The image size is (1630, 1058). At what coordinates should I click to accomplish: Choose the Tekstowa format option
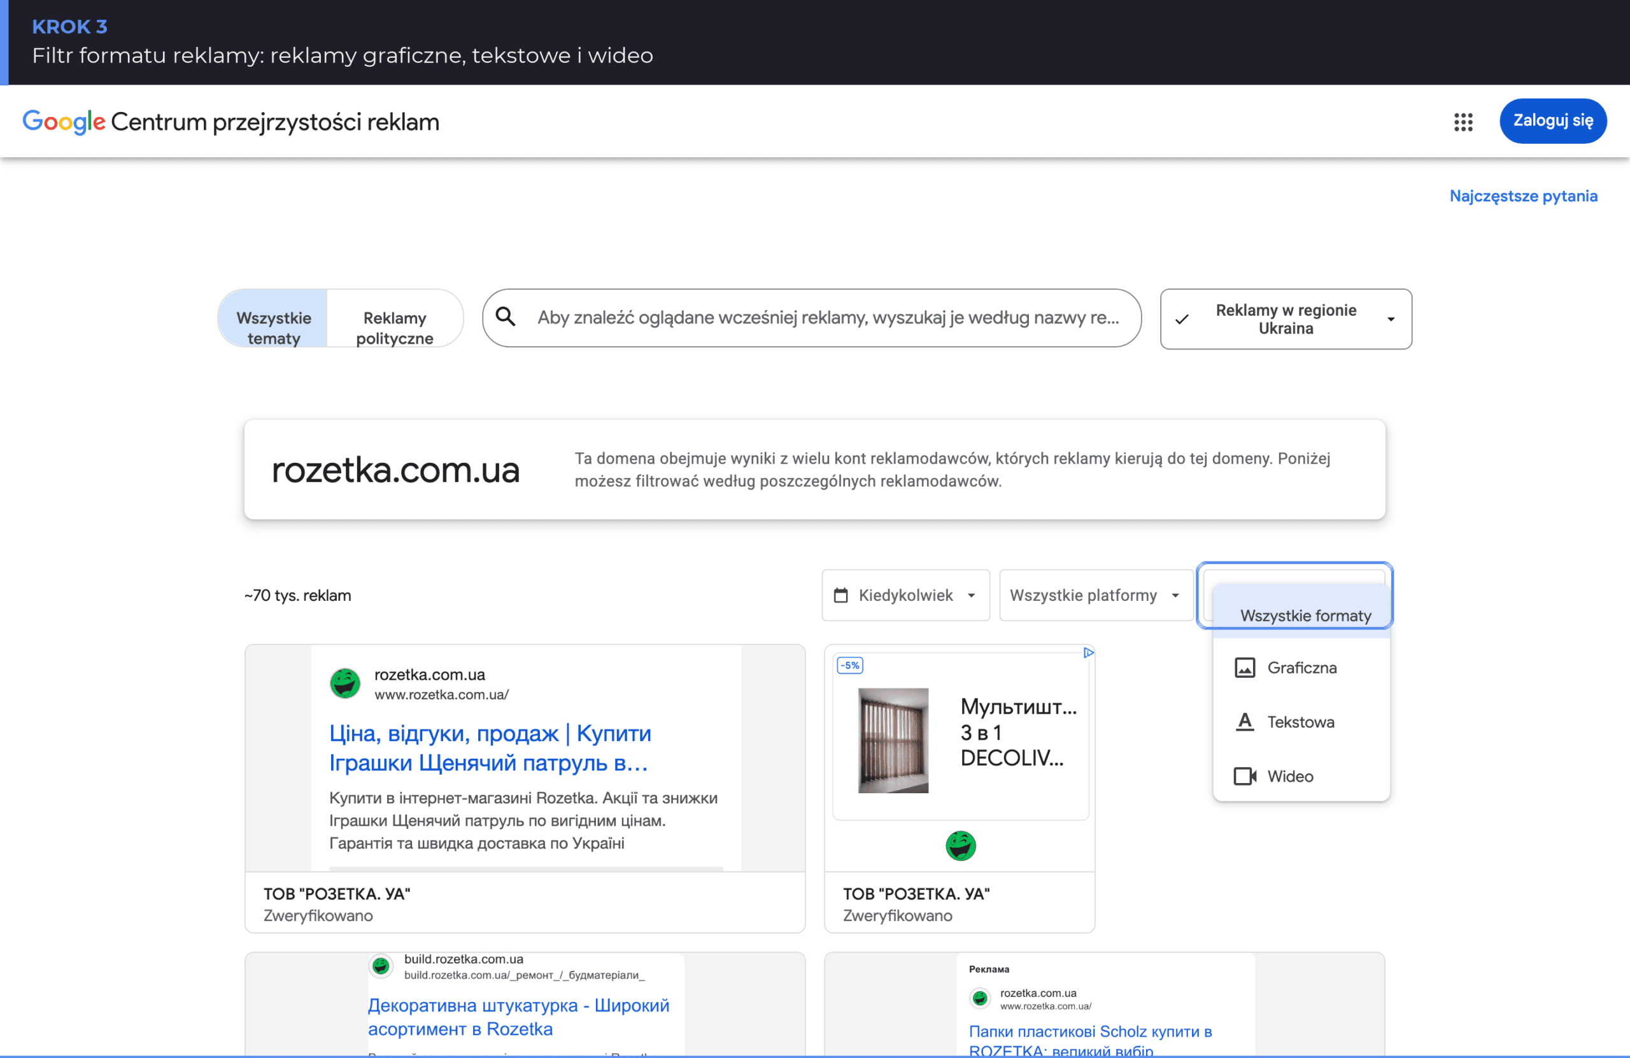pyautogui.click(x=1301, y=722)
